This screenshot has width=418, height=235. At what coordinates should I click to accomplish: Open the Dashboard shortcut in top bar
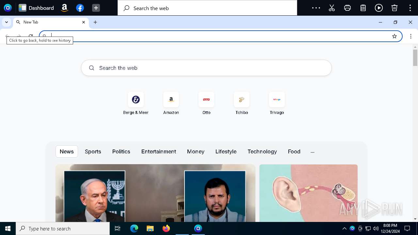coord(36,8)
